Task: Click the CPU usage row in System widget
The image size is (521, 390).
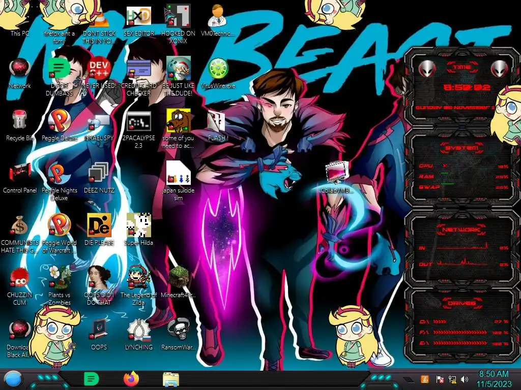Action: [x=464, y=166]
